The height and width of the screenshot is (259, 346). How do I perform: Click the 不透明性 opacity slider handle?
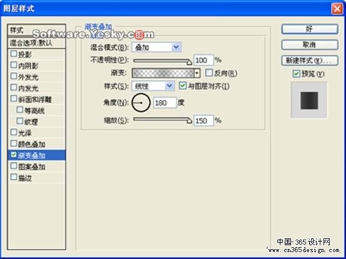(x=189, y=63)
